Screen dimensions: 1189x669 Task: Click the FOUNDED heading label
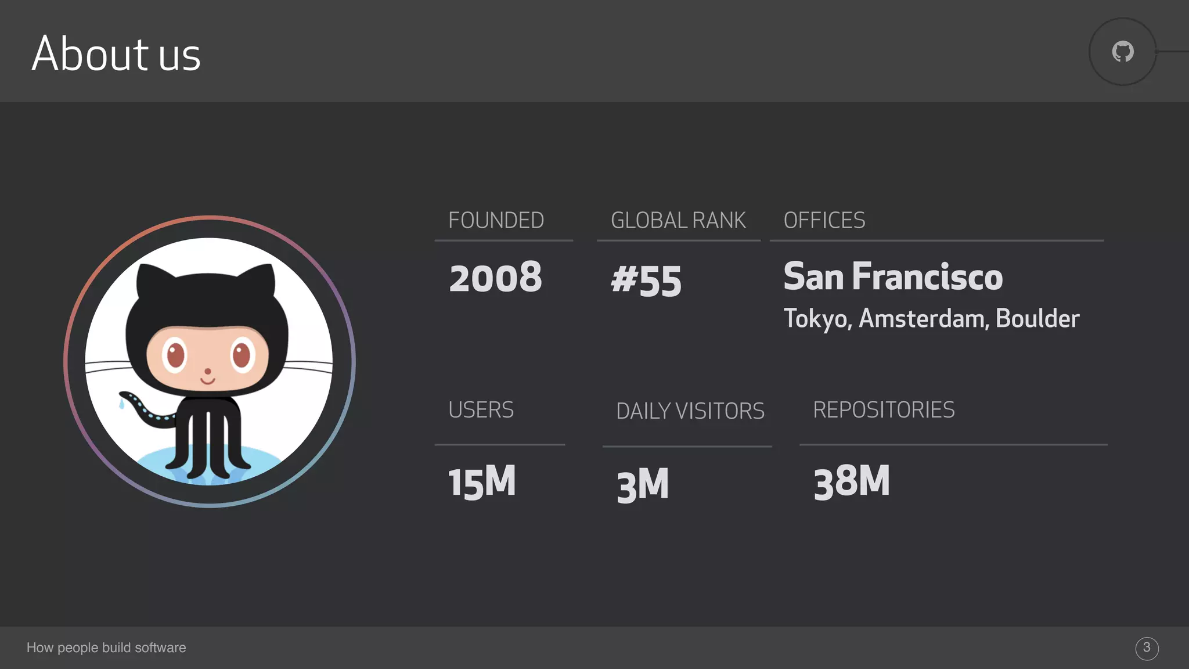coord(496,221)
